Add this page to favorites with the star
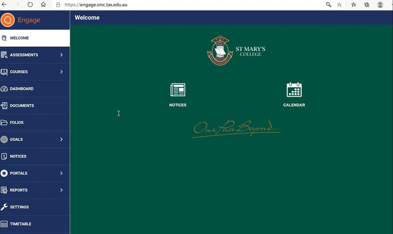 pos(339,5)
